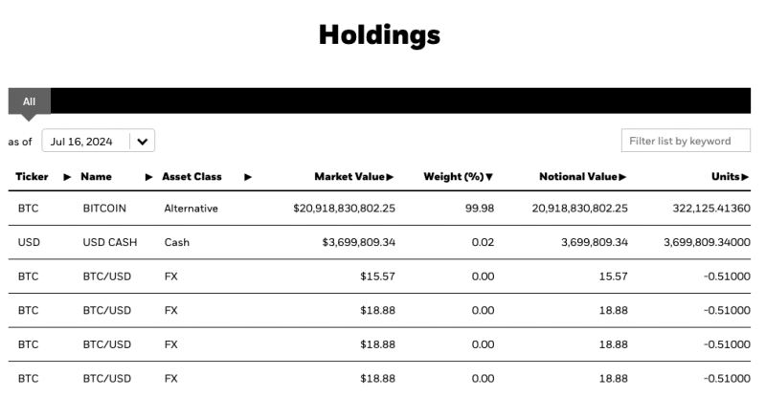Click the Filter list by keyword field

tap(686, 142)
